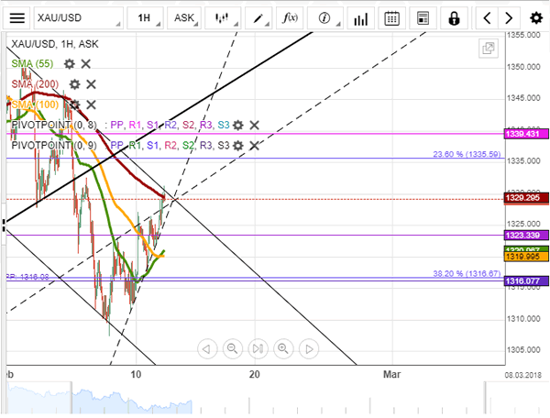Click the SMA (55) indicator label

(32, 63)
